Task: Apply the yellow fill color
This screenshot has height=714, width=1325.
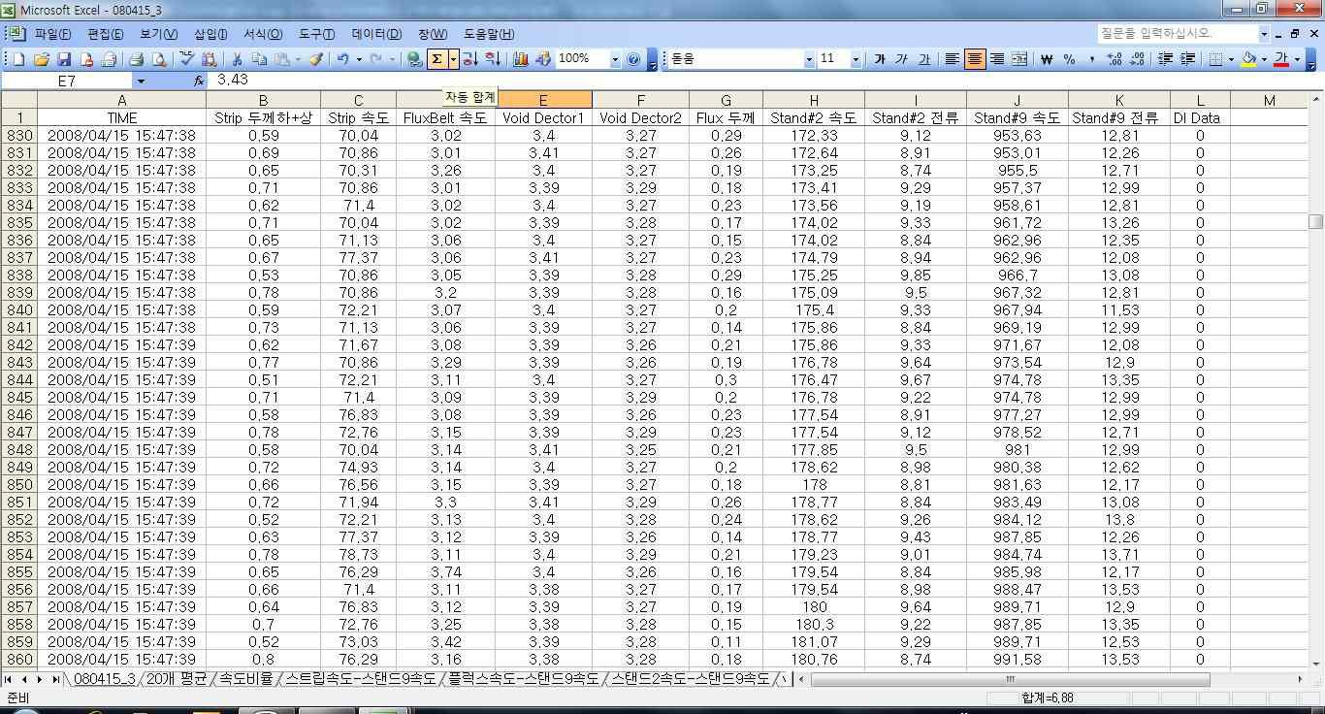Action: point(1248,59)
